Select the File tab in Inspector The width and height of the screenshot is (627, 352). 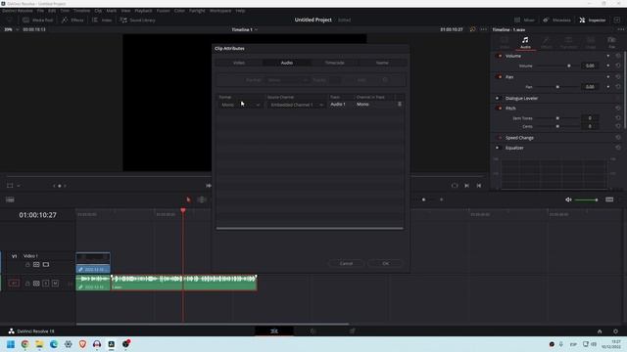point(611,43)
